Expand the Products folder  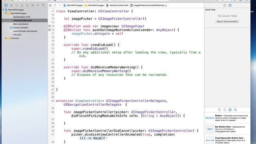[6, 38]
